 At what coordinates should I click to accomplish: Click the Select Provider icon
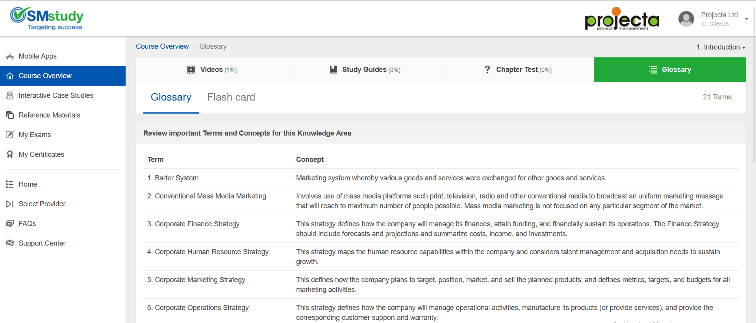coord(10,204)
